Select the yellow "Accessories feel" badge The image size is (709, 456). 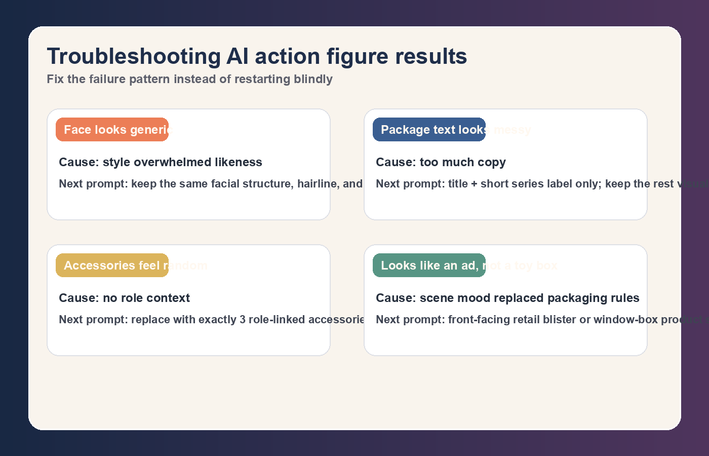click(112, 265)
